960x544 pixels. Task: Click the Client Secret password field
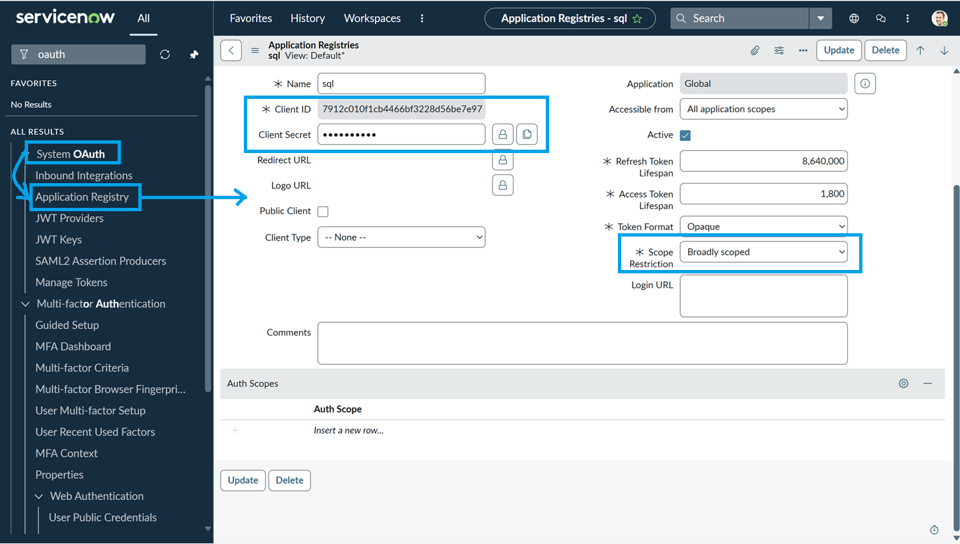[x=402, y=134]
